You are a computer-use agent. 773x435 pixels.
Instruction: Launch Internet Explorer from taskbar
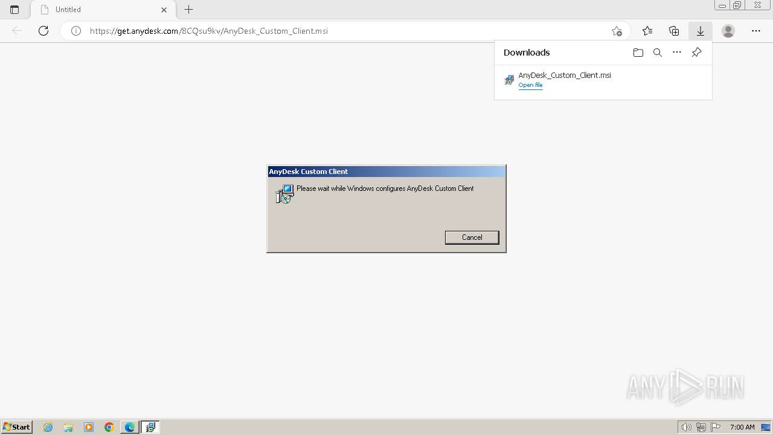click(48, 427)
